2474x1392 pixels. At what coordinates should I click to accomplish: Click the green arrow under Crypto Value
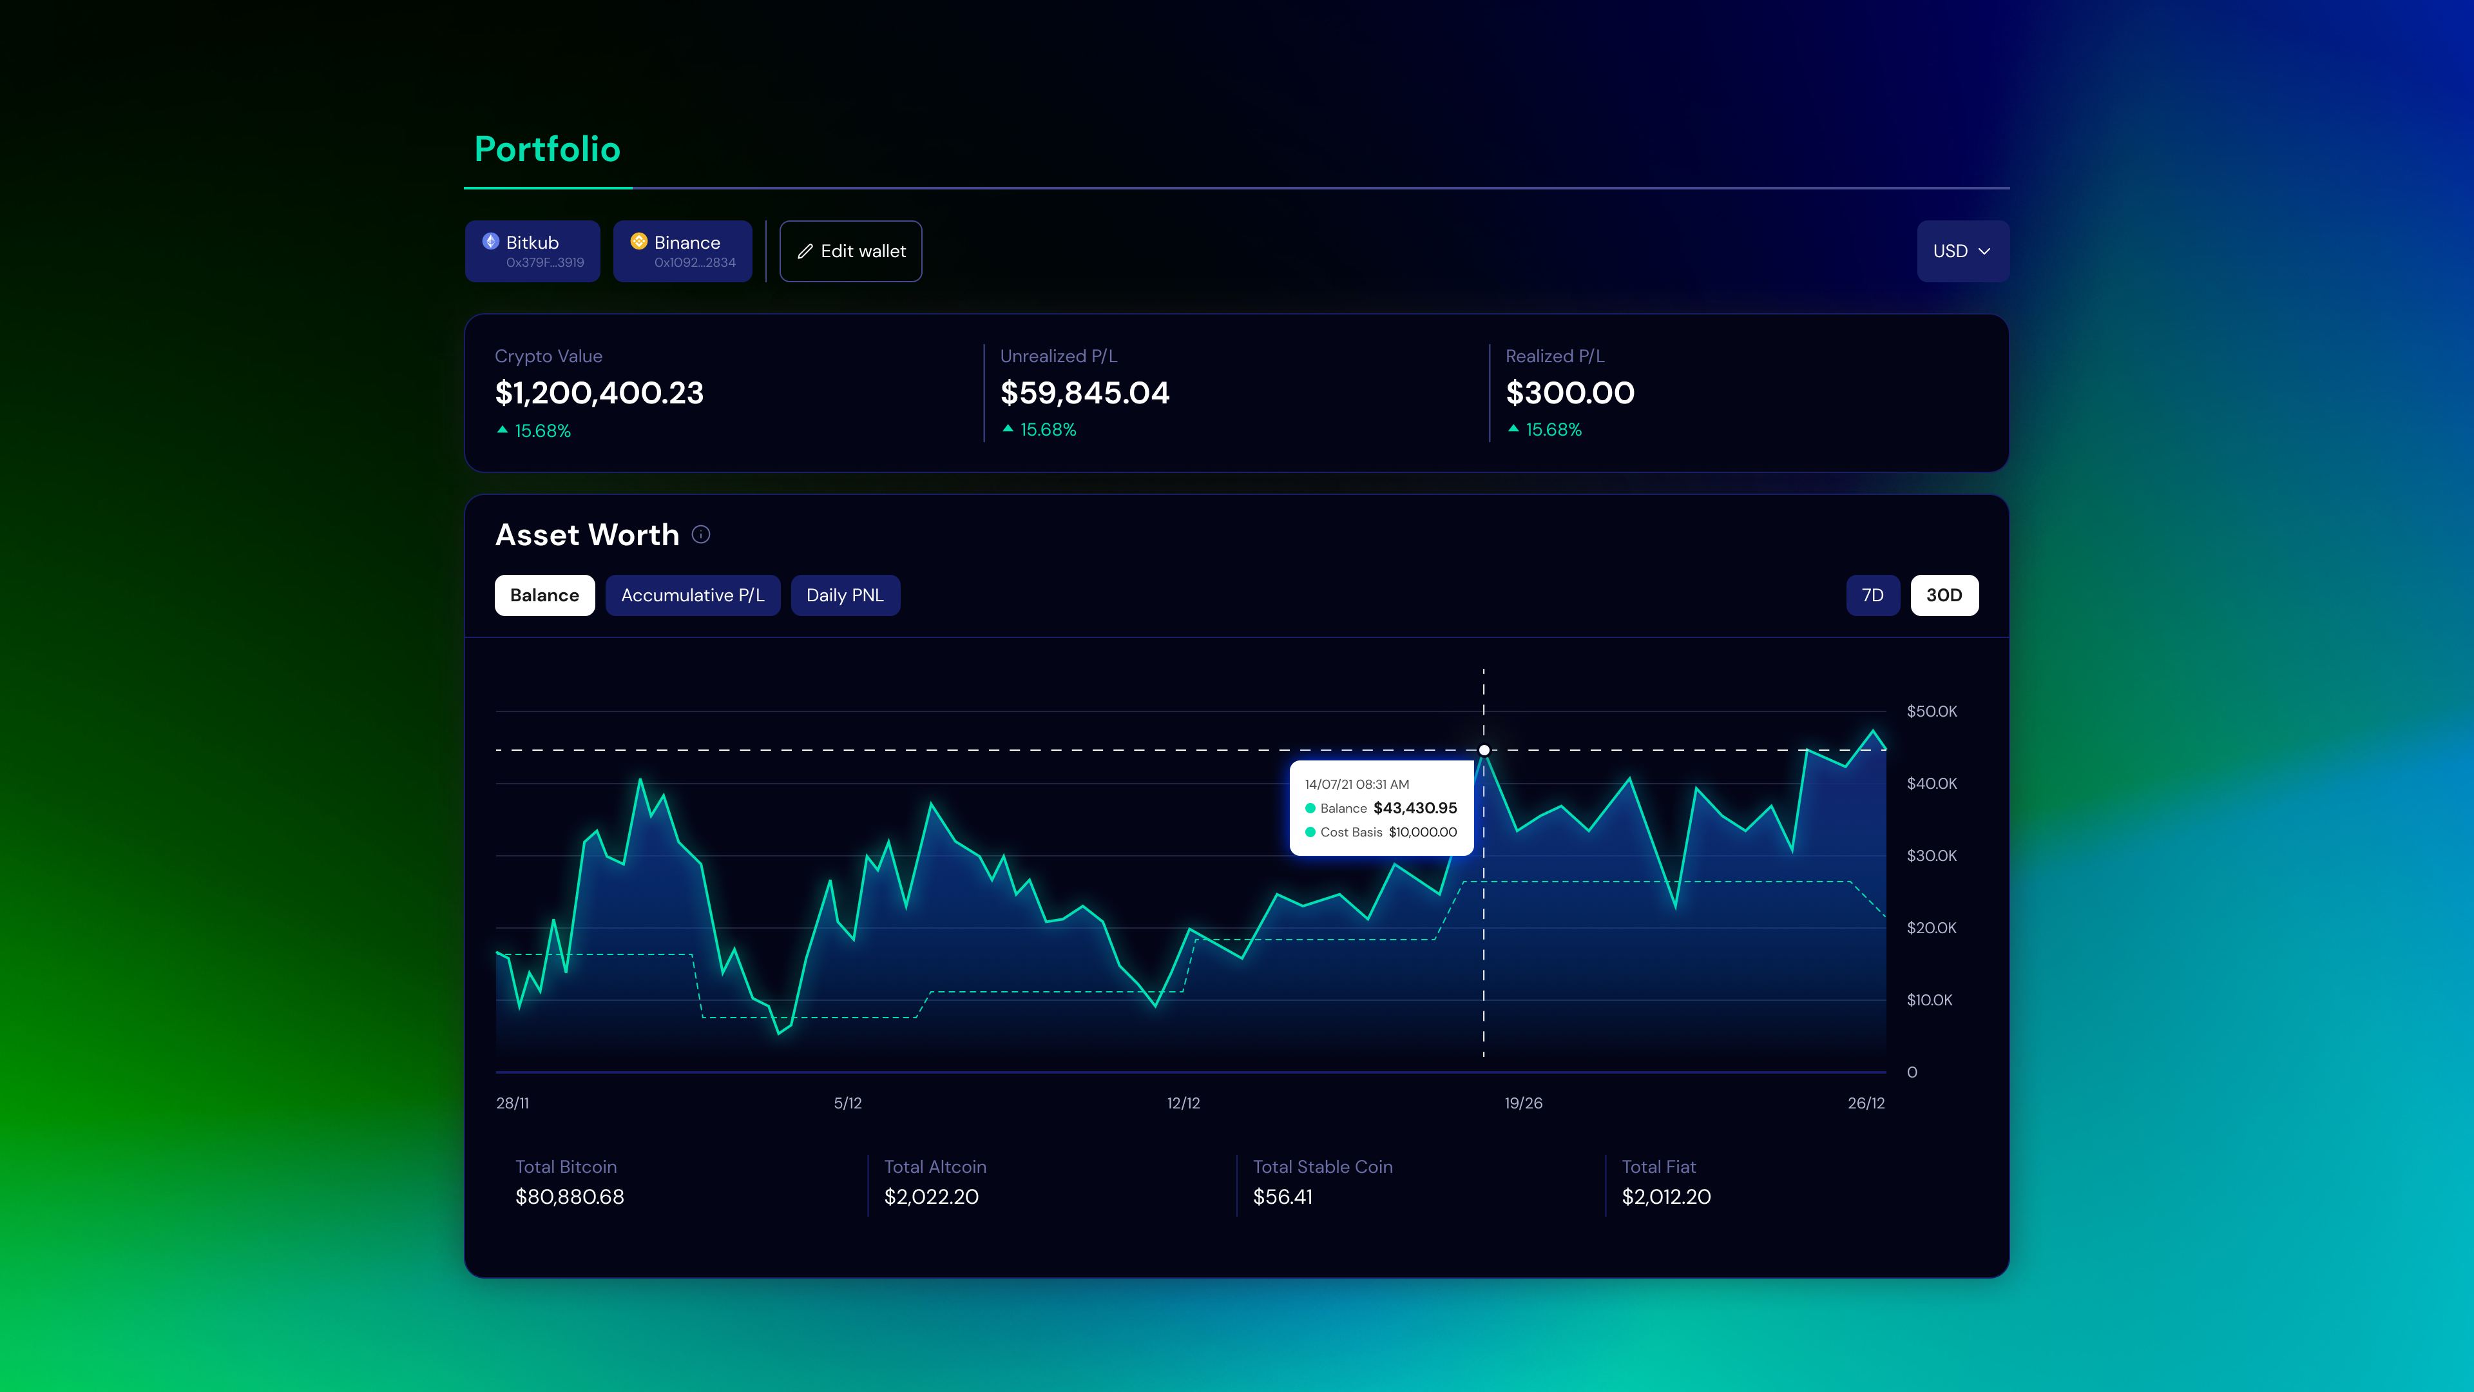pyautogui.click(x=503, y=430)
